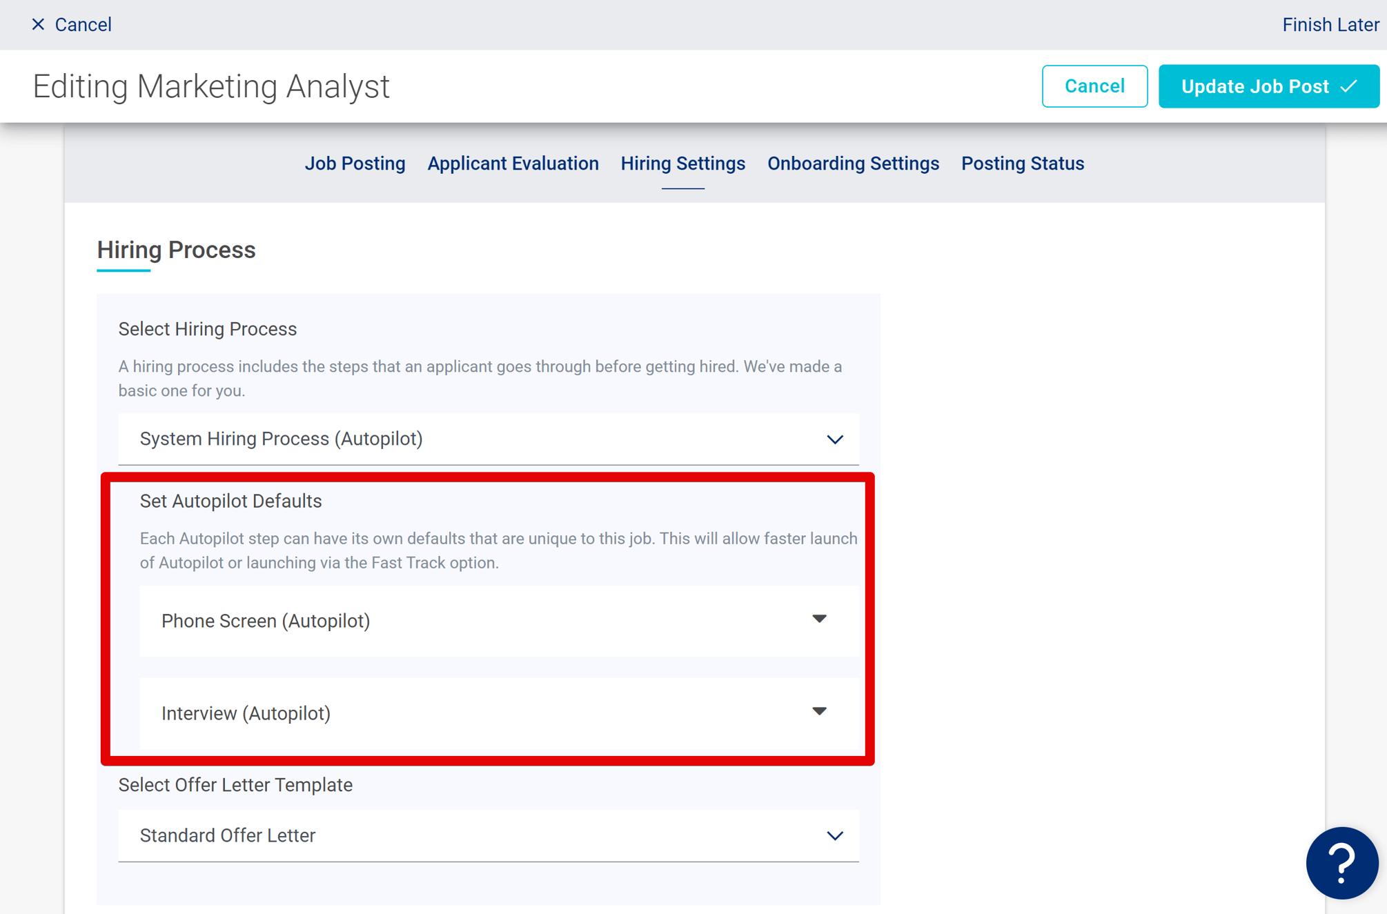
Task: Click the chevron on System Hiring Process dropdown
Action: (x=836, y=439)
